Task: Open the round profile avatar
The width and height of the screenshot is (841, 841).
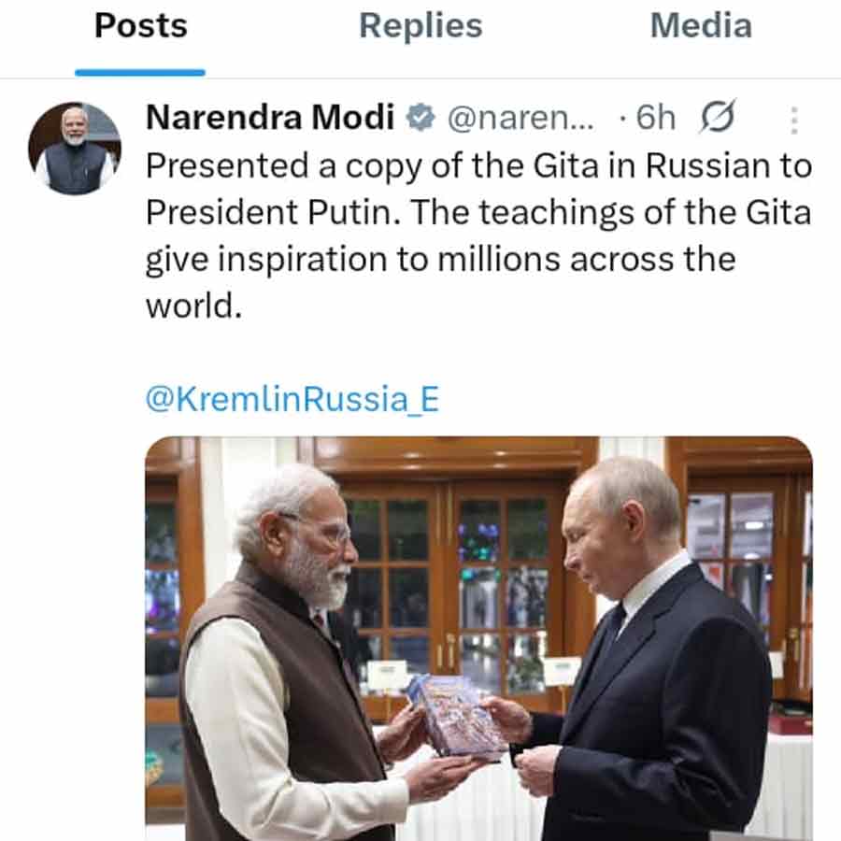Action: tap(75, 148)
